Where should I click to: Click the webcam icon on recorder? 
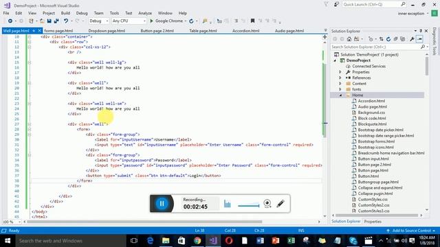267,203
